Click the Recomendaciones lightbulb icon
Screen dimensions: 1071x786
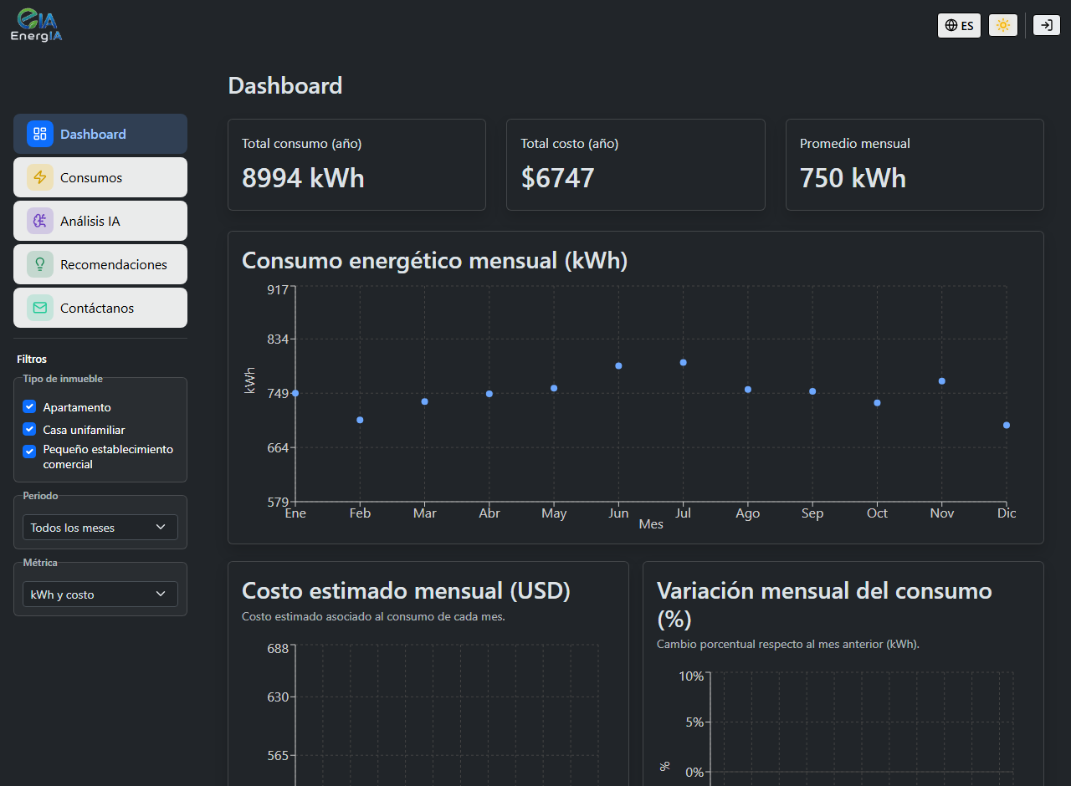coord(40,264)
